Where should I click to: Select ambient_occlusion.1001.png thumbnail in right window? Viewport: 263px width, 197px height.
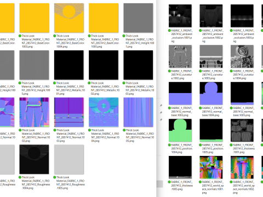pos(180,16)
